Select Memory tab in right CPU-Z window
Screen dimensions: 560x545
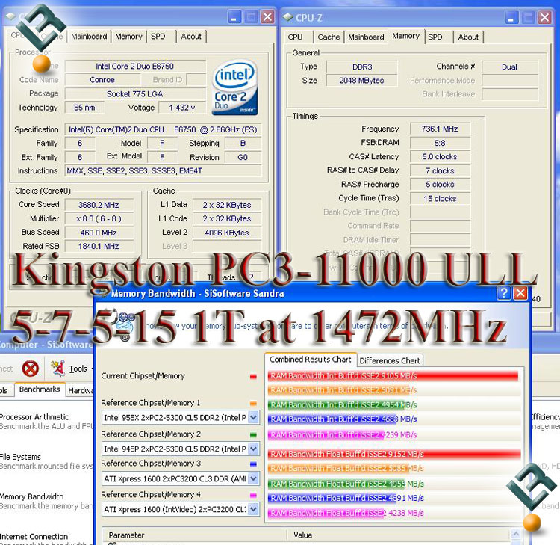pyautogui.click(x=405, y=36)
